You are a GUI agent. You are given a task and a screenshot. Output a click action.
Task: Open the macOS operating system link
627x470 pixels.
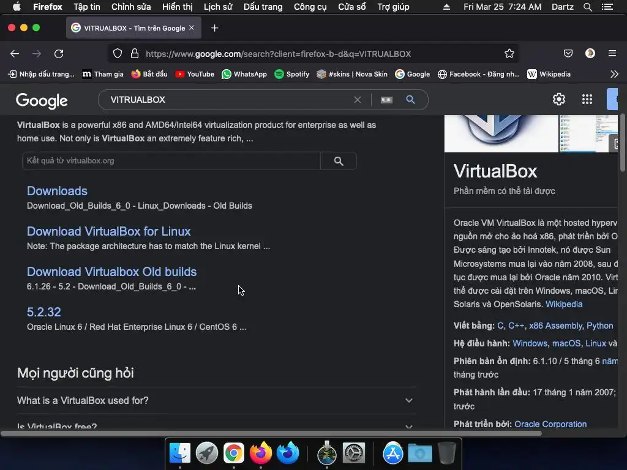pyautogui.click(x=566, y=343)
